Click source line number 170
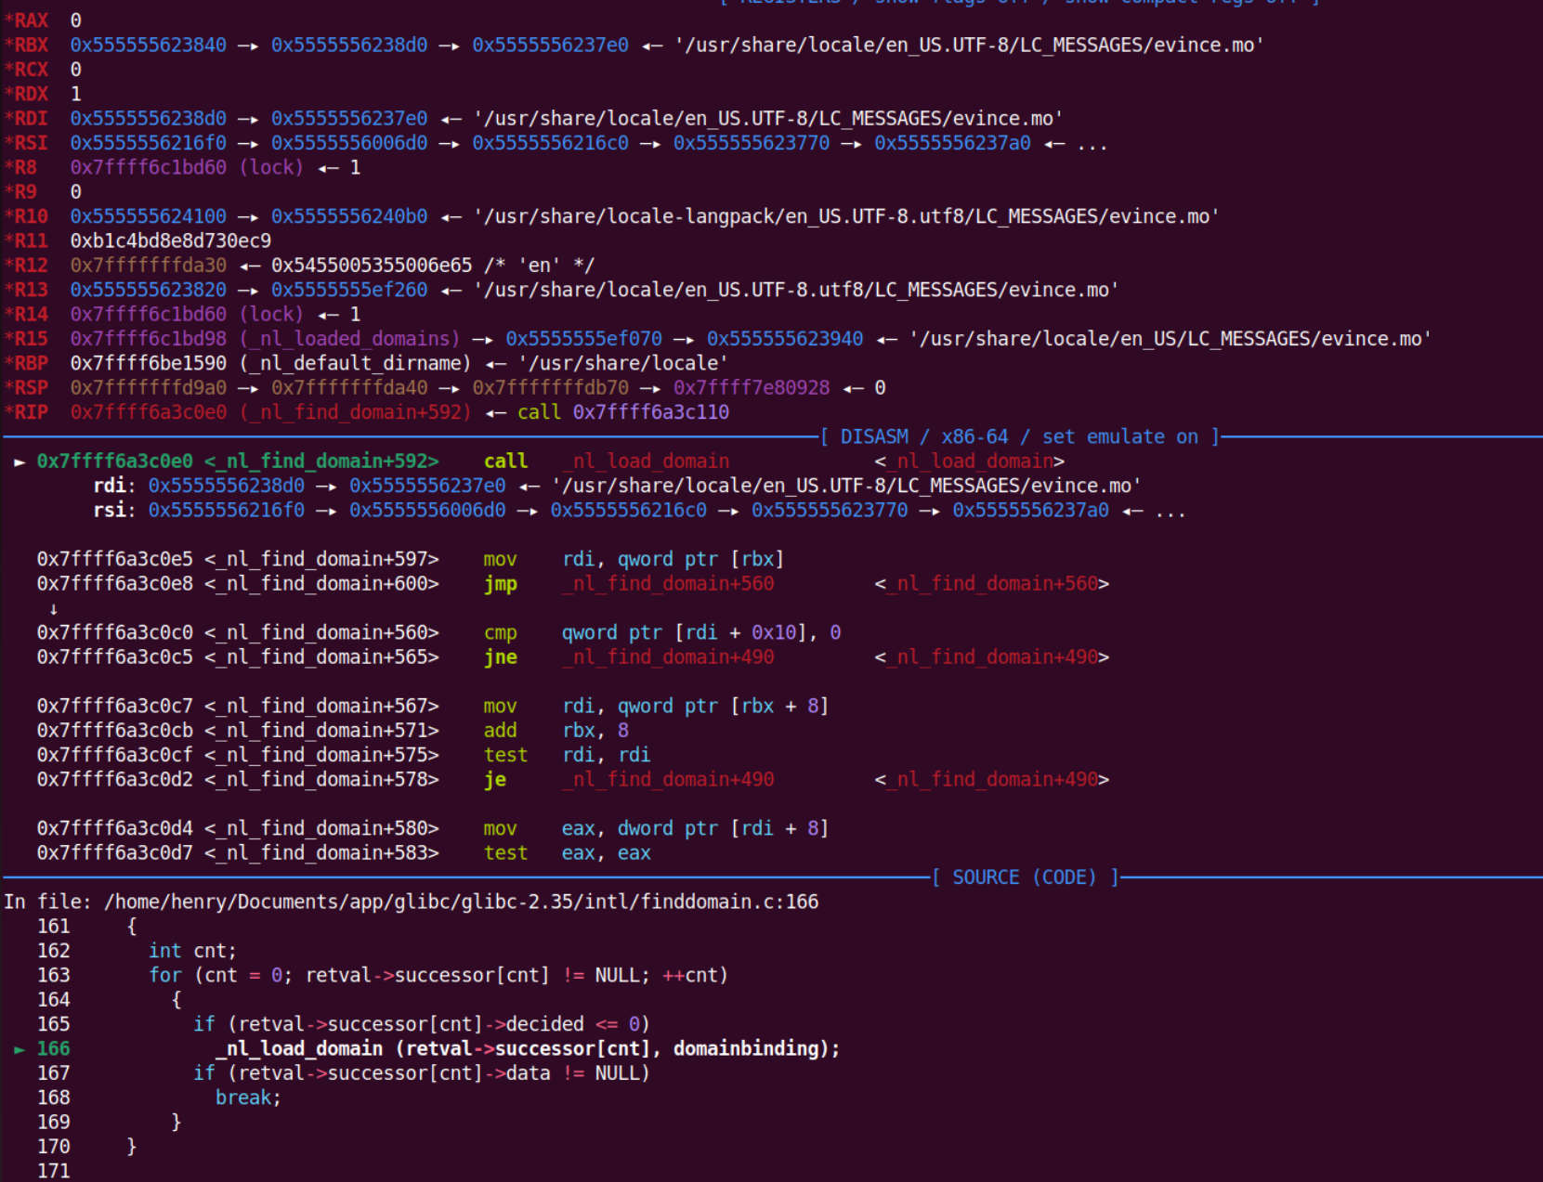Screen dimensions: 1543x1182 (x=53, y=1147)
